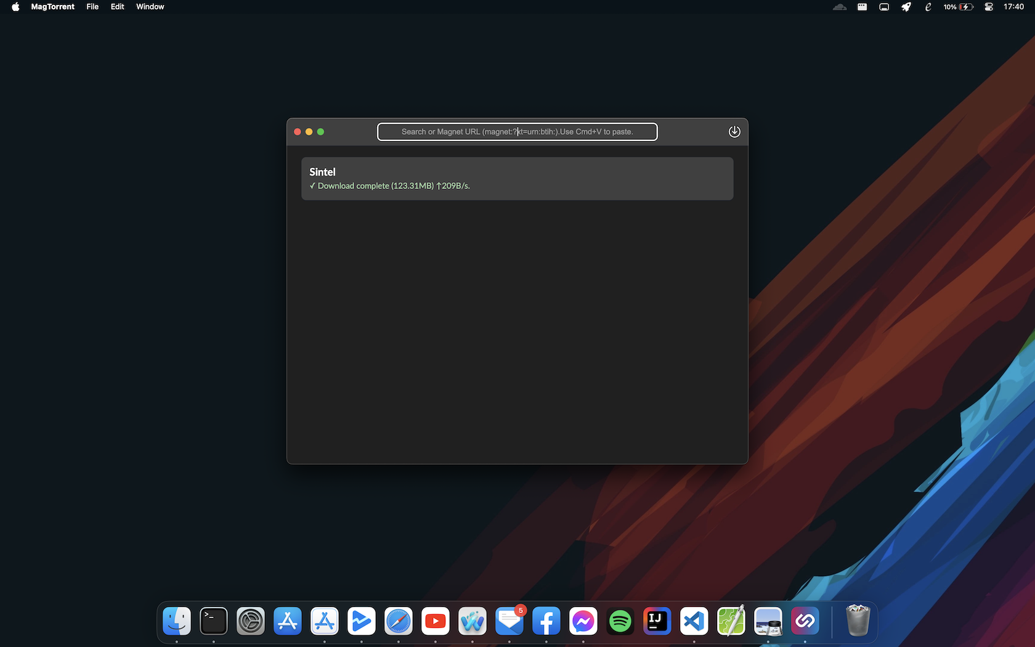Open the Apple menu

click(x=15, y=7)
